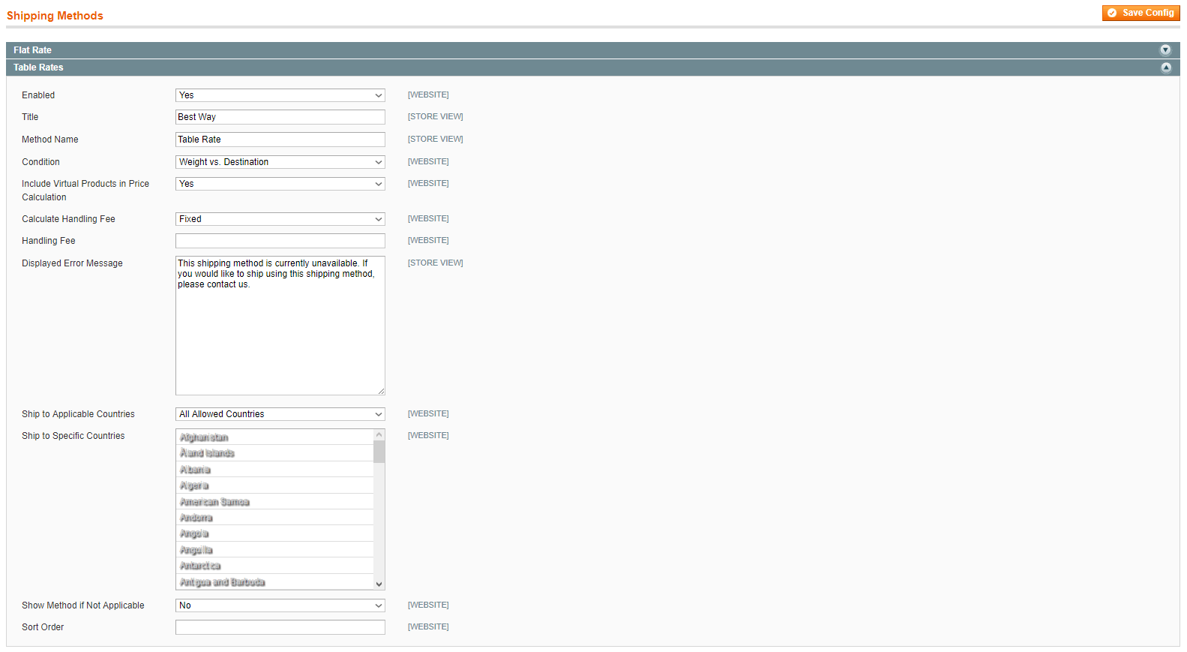Open the Condition dropdown
Viewport: 1187px width, 652px height.
pos(280,162)
